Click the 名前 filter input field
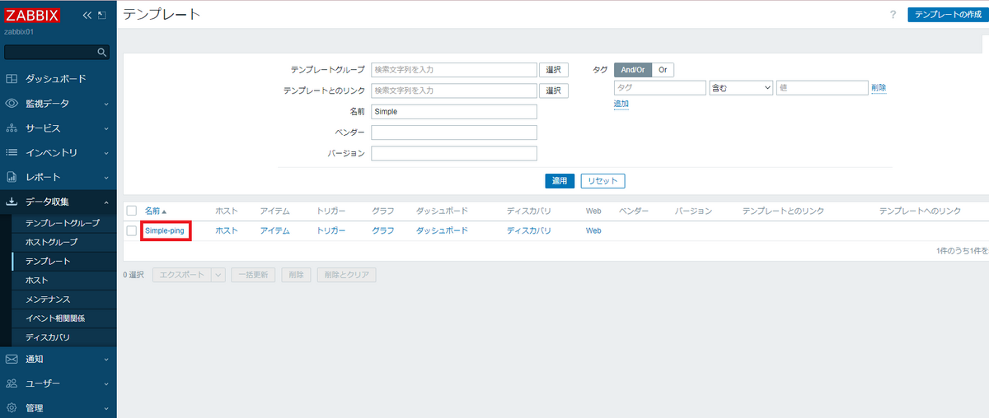The image size is (989, 418). pos(454,111)
